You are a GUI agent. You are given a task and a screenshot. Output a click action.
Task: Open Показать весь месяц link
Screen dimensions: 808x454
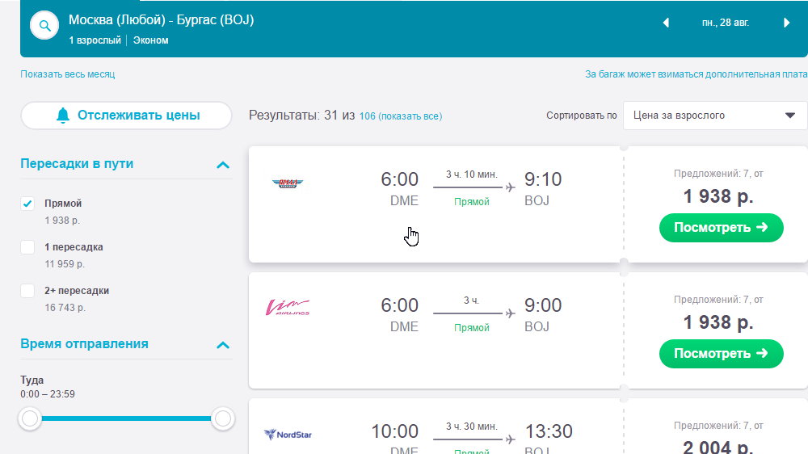68,74
